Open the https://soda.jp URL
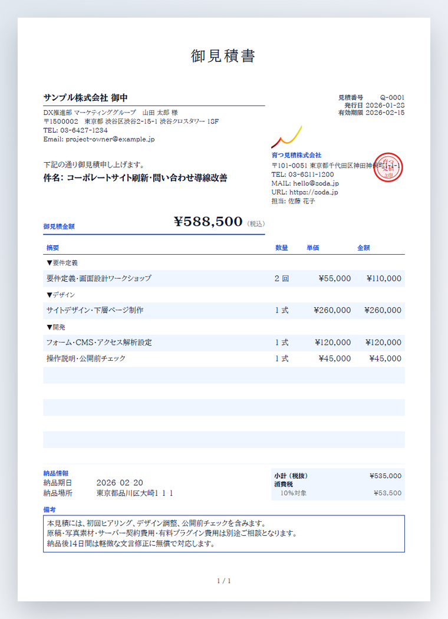 tap(314, 192)
